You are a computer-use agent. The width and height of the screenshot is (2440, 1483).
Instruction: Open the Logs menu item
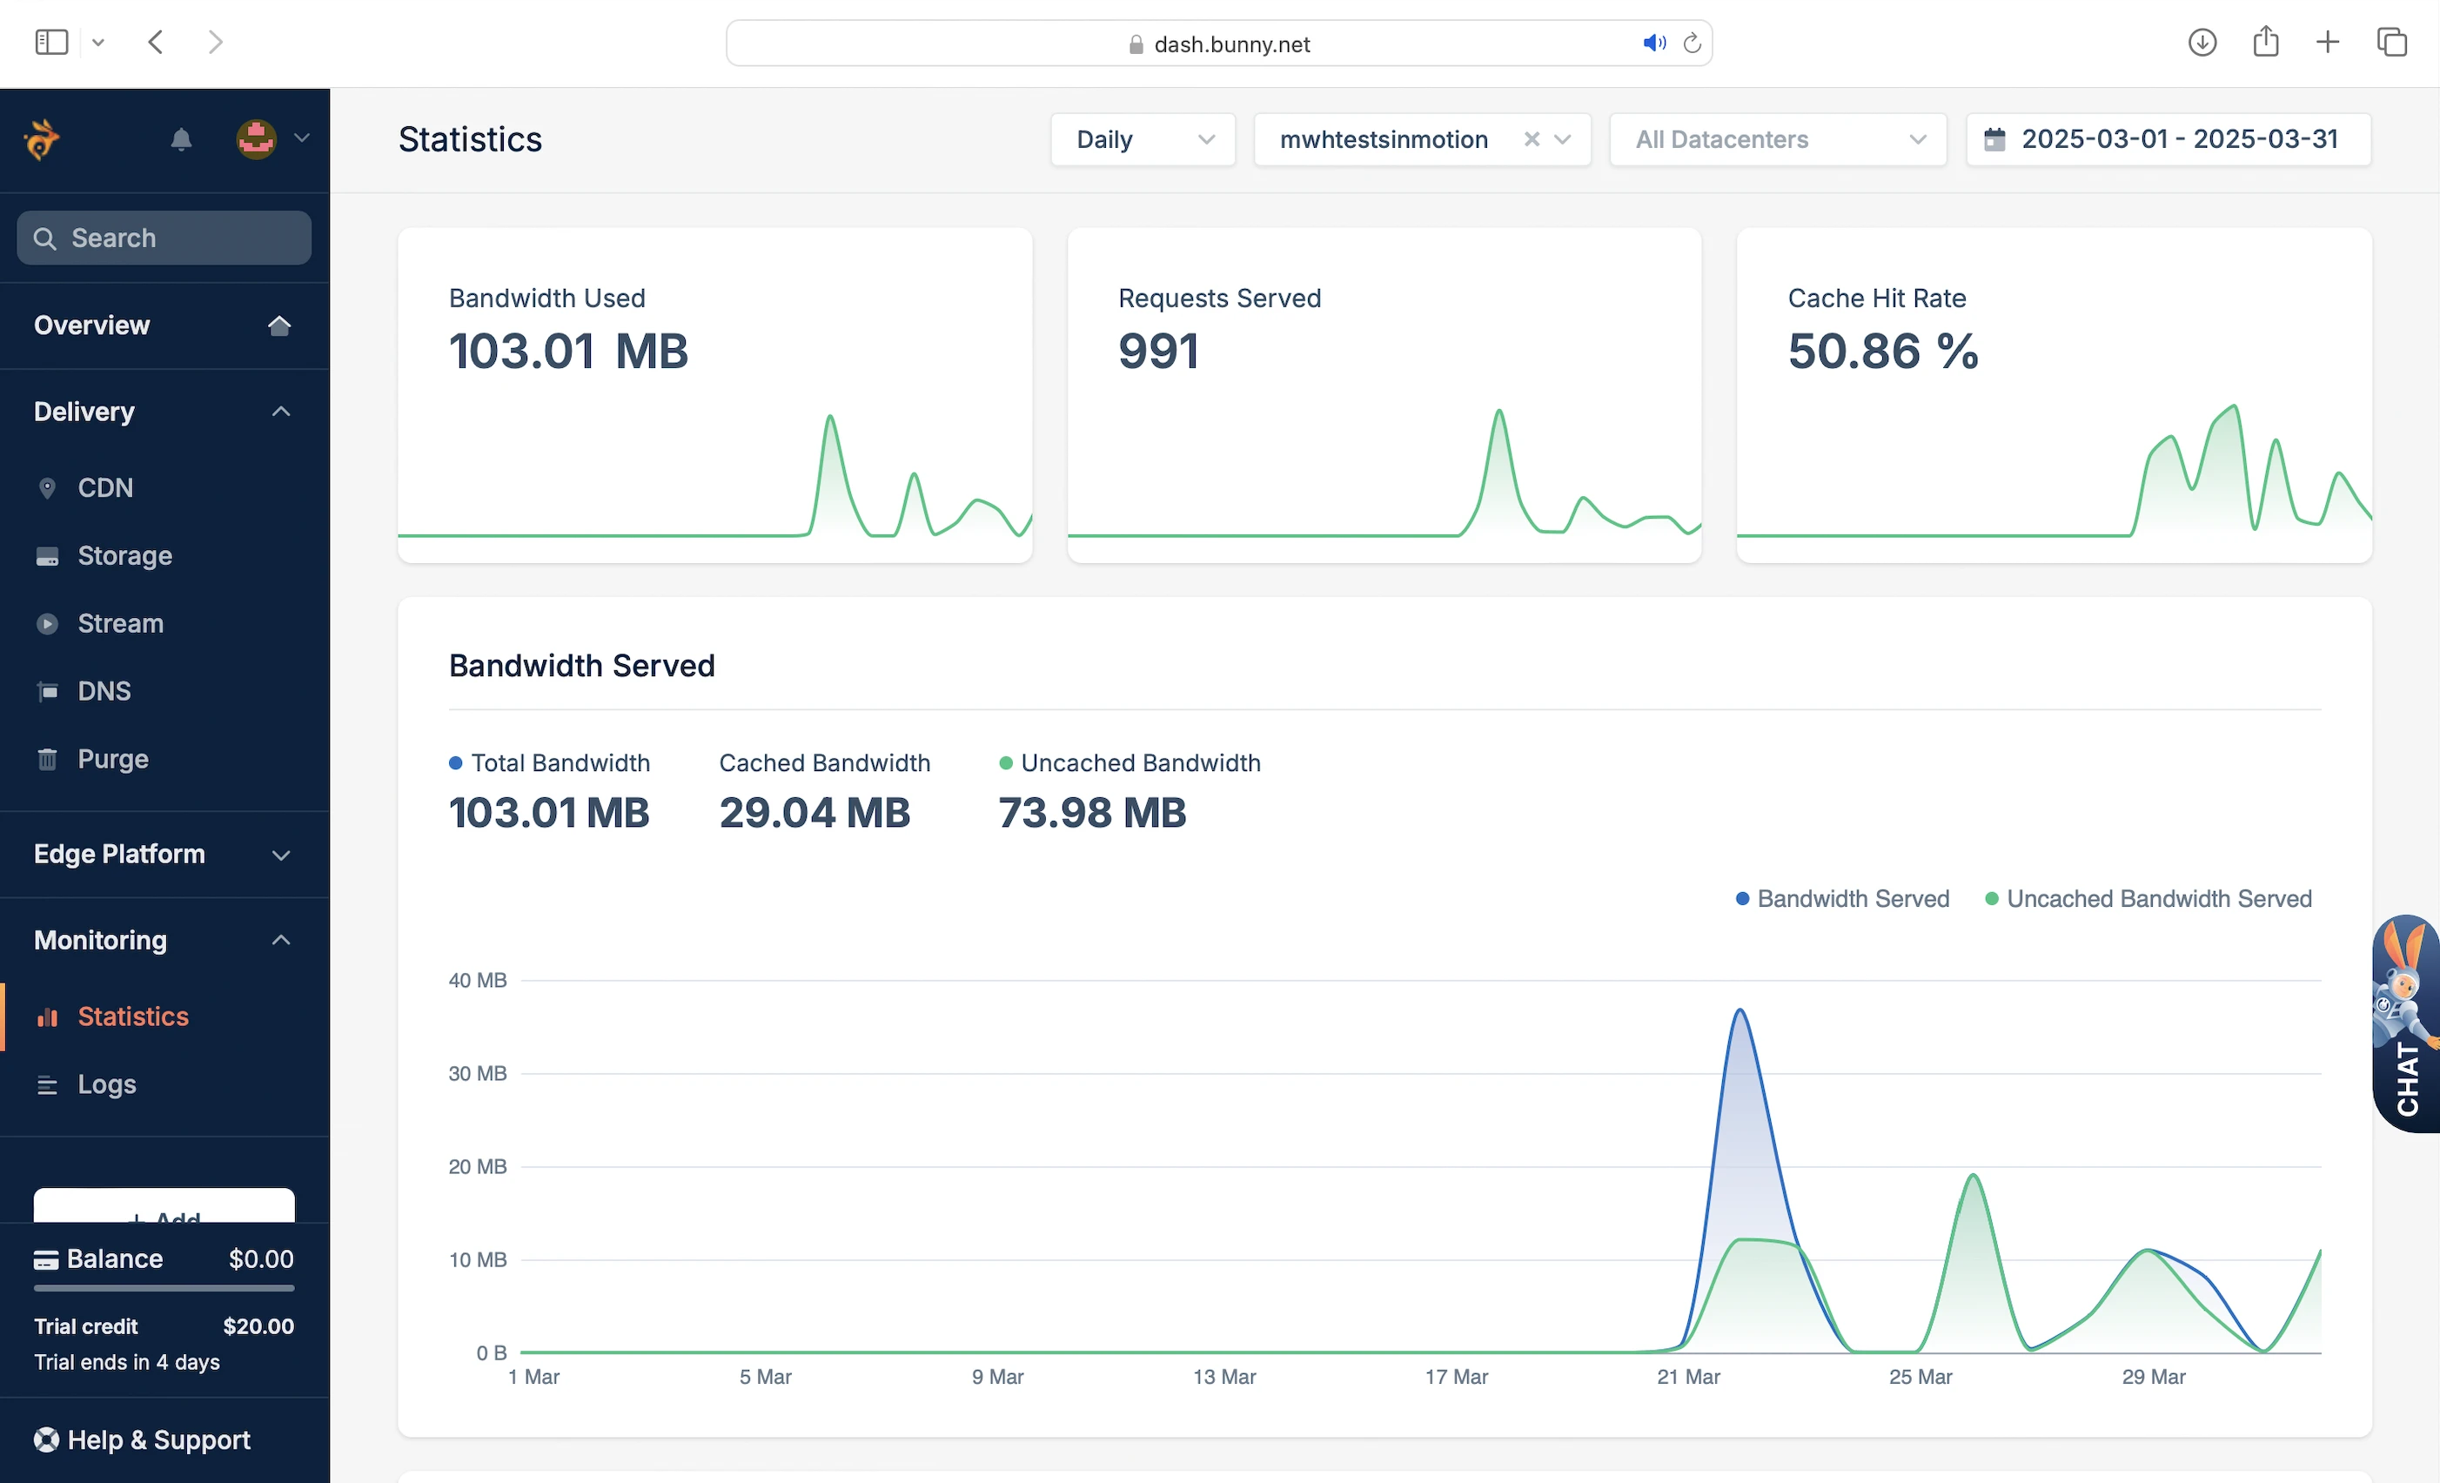point(107,1084)
